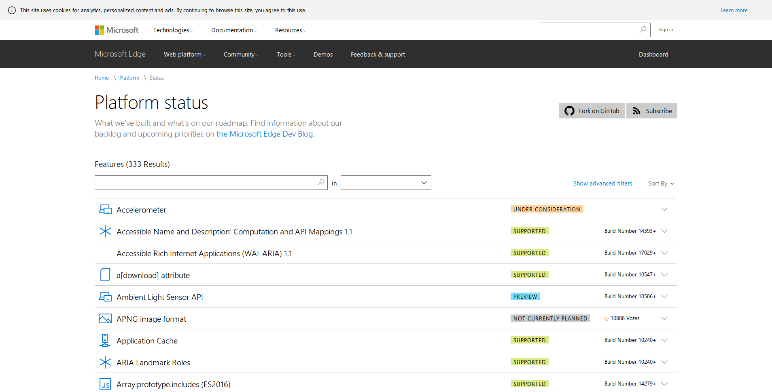Focus the features search field
This screenshot has height=392, width=772.
tap(211, 183)
